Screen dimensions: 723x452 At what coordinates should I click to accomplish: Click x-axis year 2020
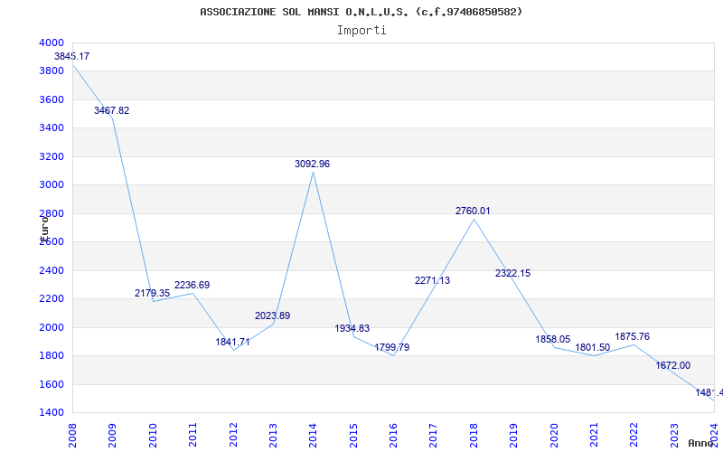(x=554, y=436)
